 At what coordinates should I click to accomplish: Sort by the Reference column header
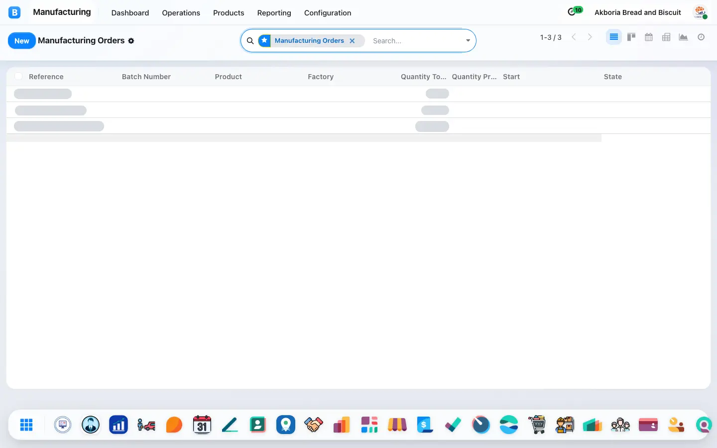tap(46, 77)
